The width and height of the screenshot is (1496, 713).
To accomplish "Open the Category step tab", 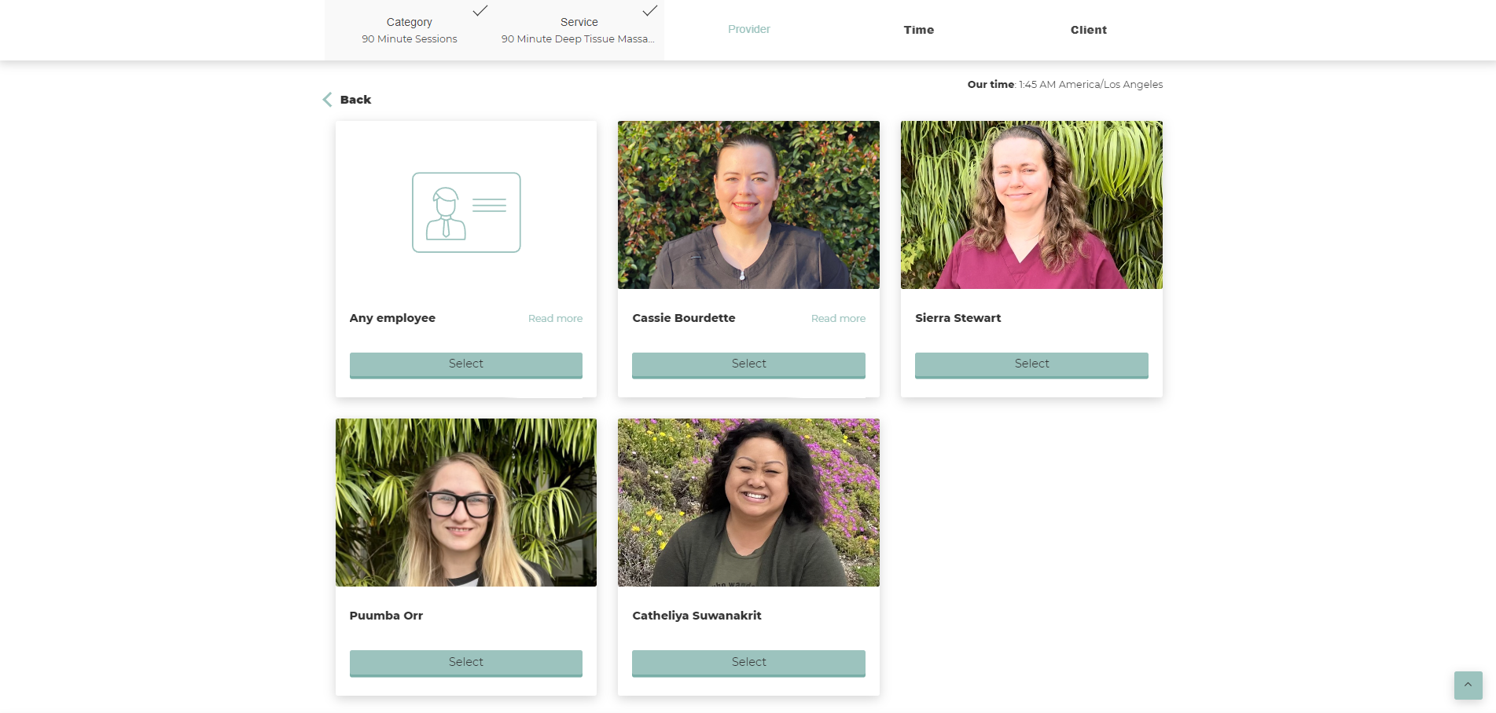I will point(409,30).
